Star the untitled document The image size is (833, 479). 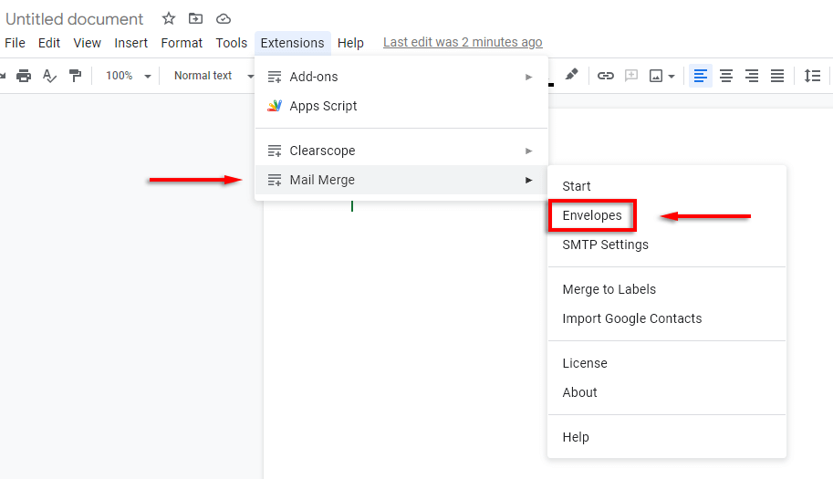169,19
